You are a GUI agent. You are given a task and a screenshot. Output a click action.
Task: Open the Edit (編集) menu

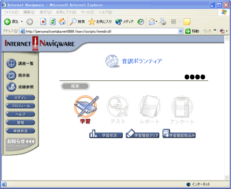(x=29, y=12)
